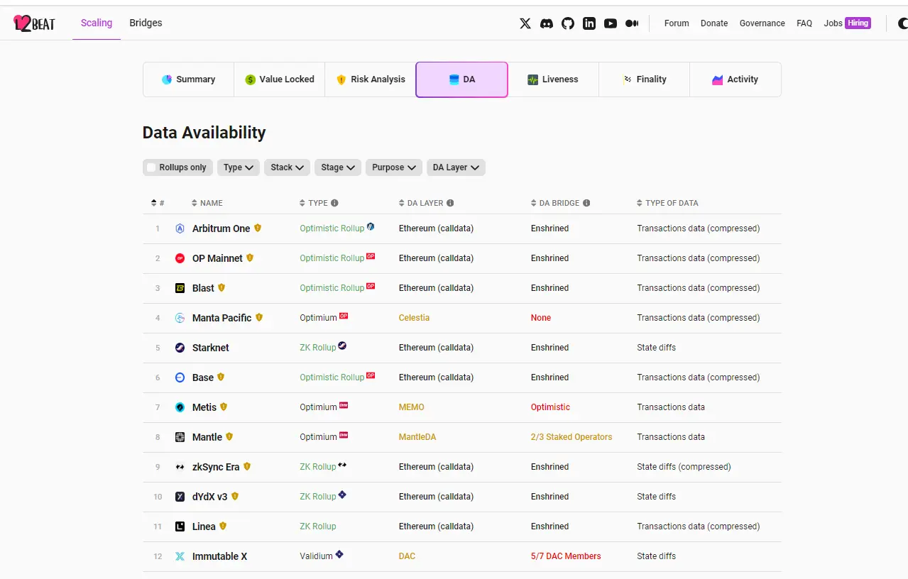
Task: Switch to the Summary tab
Action: [188, 79]
